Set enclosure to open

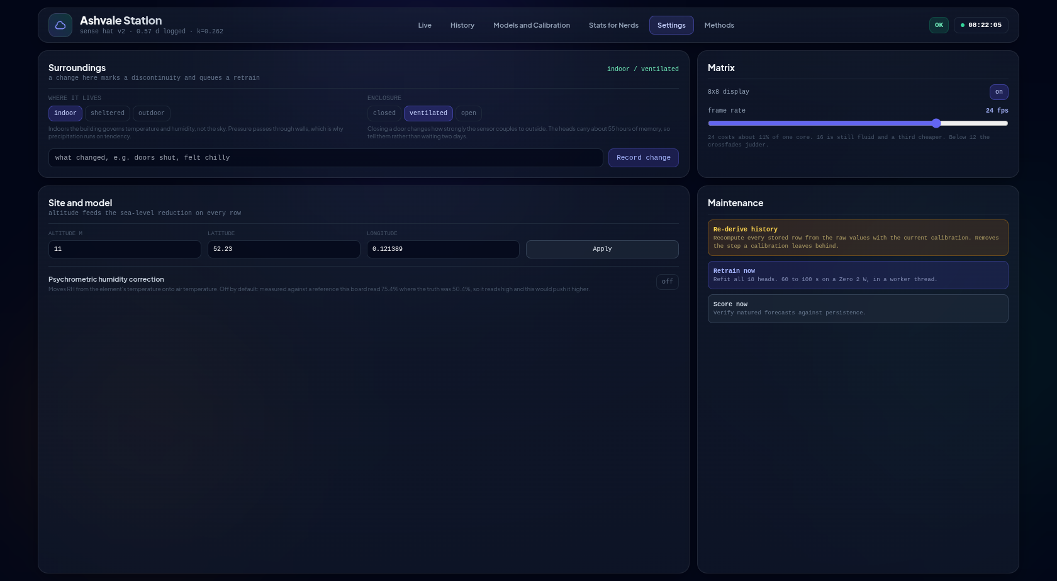(x=469, y=113)
